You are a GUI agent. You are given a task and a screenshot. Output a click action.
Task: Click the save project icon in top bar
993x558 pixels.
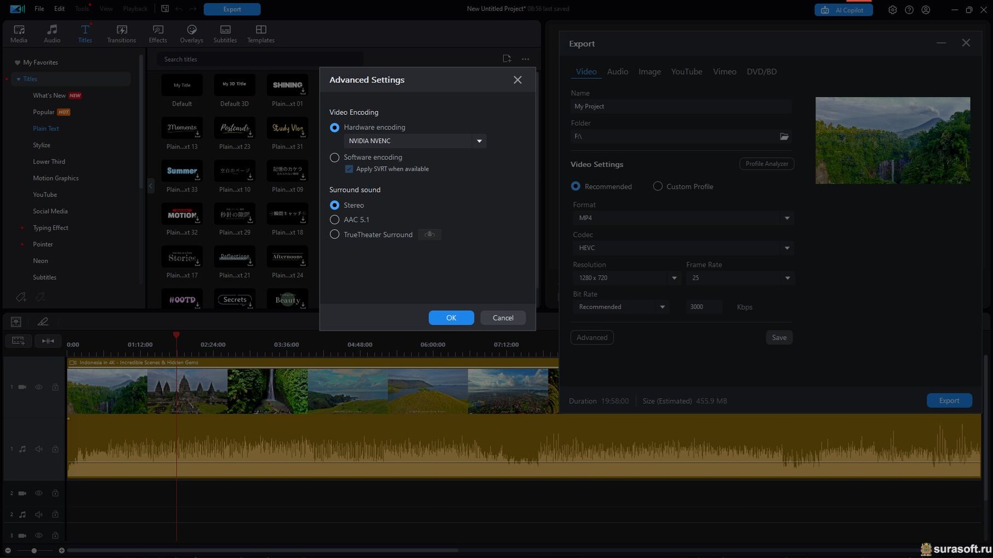(x=165, y=9)
